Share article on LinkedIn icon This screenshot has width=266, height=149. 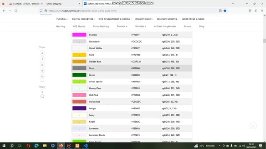point(42,76)
